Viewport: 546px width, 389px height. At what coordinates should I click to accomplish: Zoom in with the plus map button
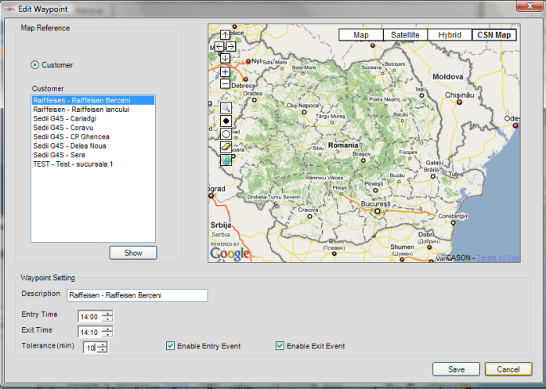(225, 72)
